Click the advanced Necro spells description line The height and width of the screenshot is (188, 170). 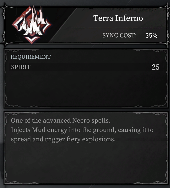coord(61,120)
